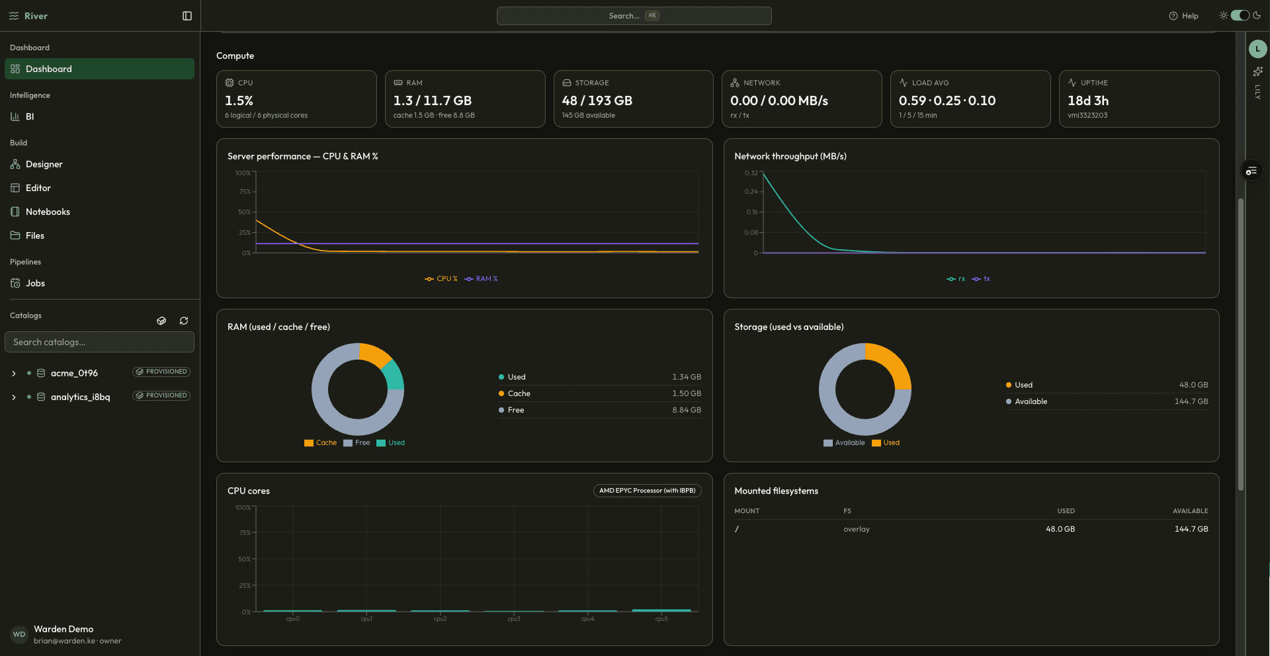Screen dimensions: 1270x656
Task: Expand the acme_0t96 catalog
Action: click(x=14, y=374)
